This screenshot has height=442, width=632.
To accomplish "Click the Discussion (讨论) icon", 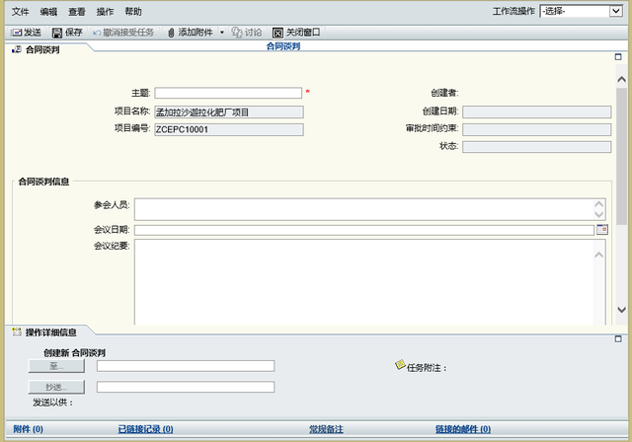I will (x=237, y=33).
